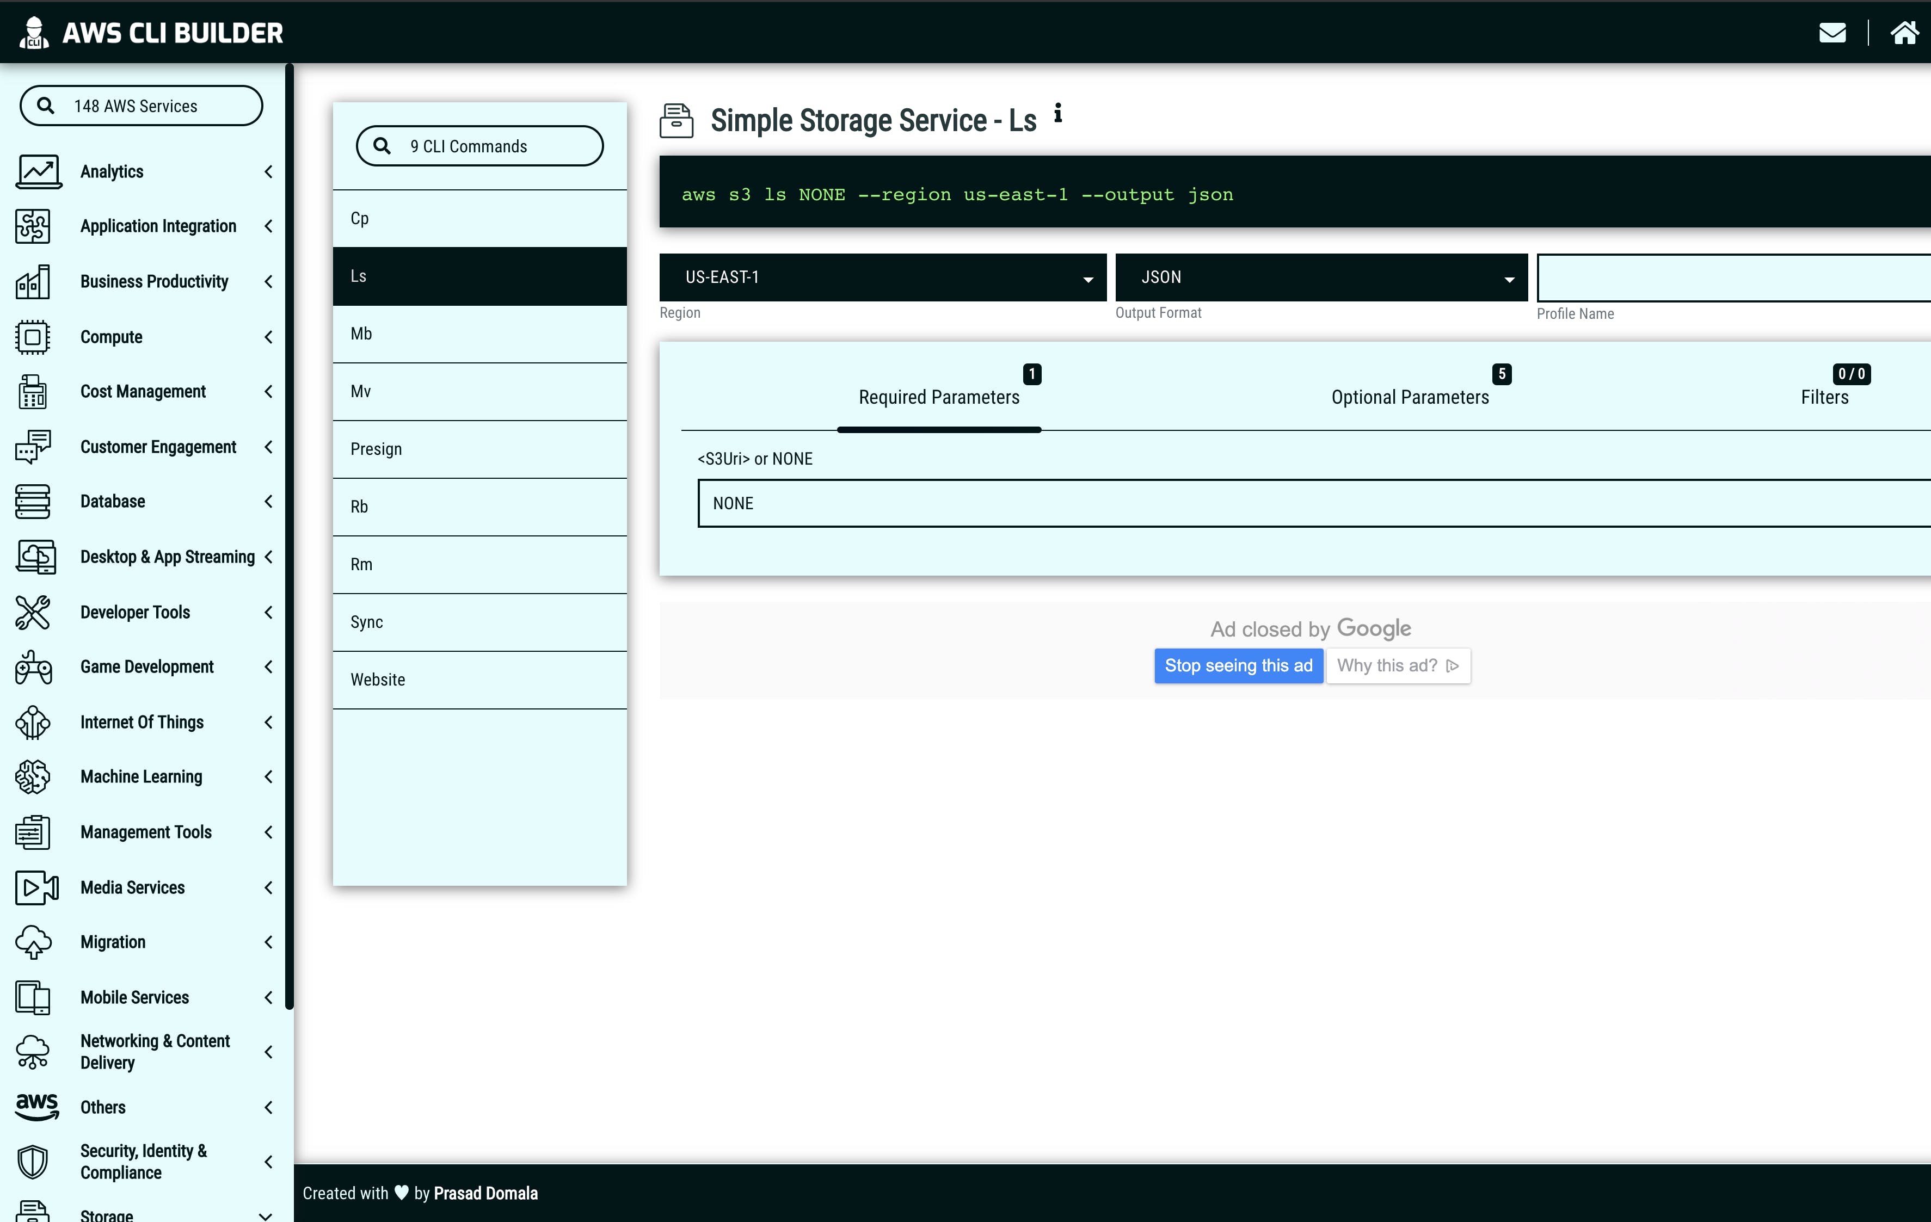1931x1222 pixels.
Task: Expand the Analytics category menu
Action: 141,170
